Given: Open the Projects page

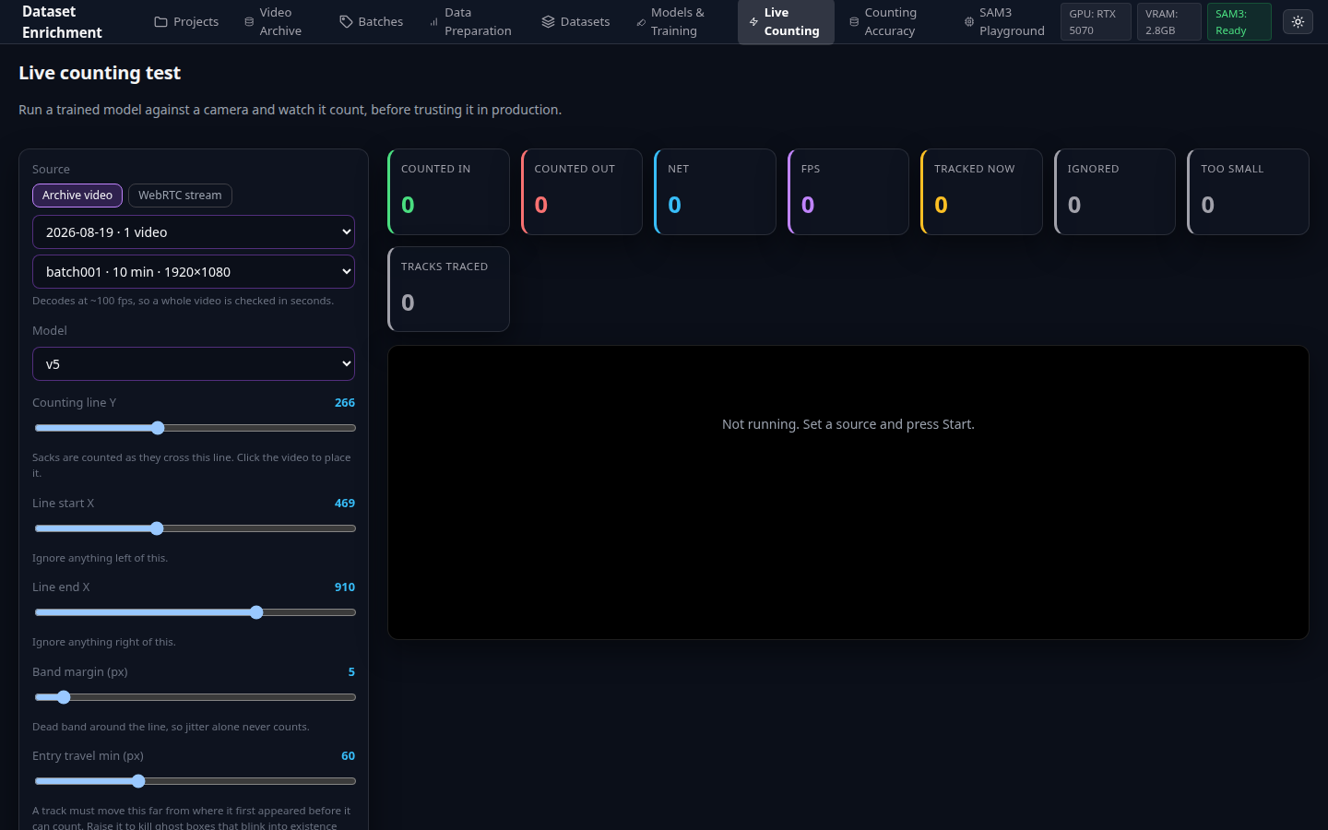Looking at the screenshot, I should point(186,21).
